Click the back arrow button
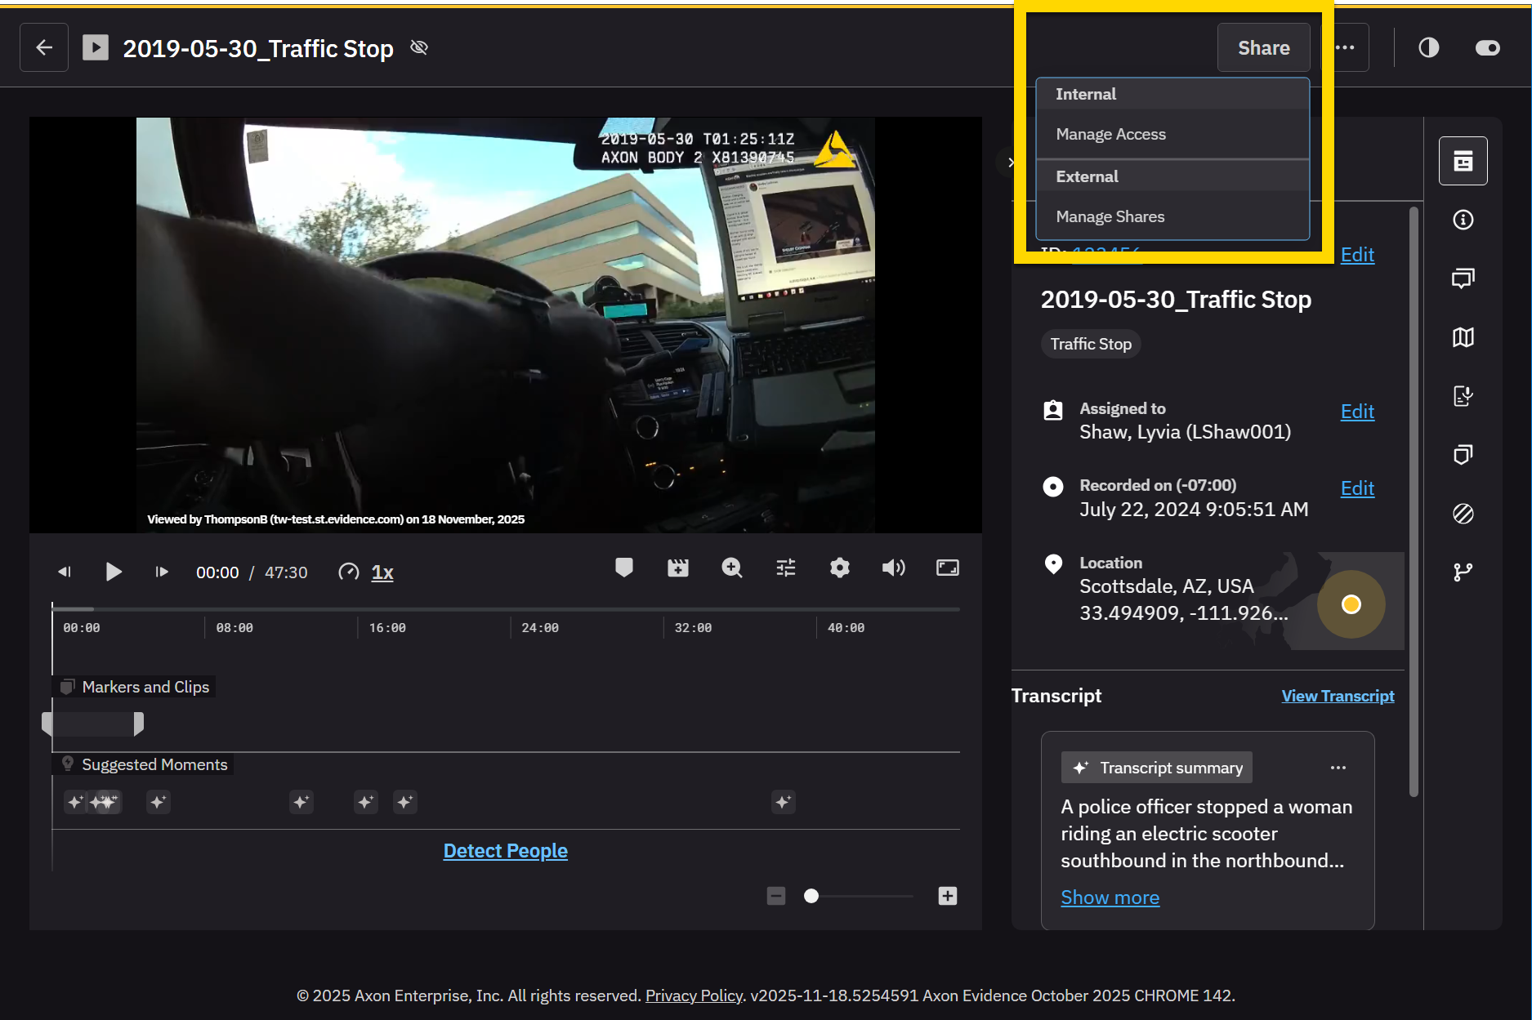Screen dimensions: 1532x1020 [x=44, y=48]
